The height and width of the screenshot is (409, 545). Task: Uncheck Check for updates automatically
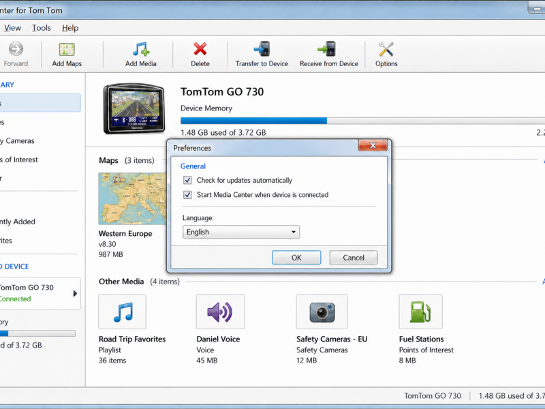[x=187, y=180]
